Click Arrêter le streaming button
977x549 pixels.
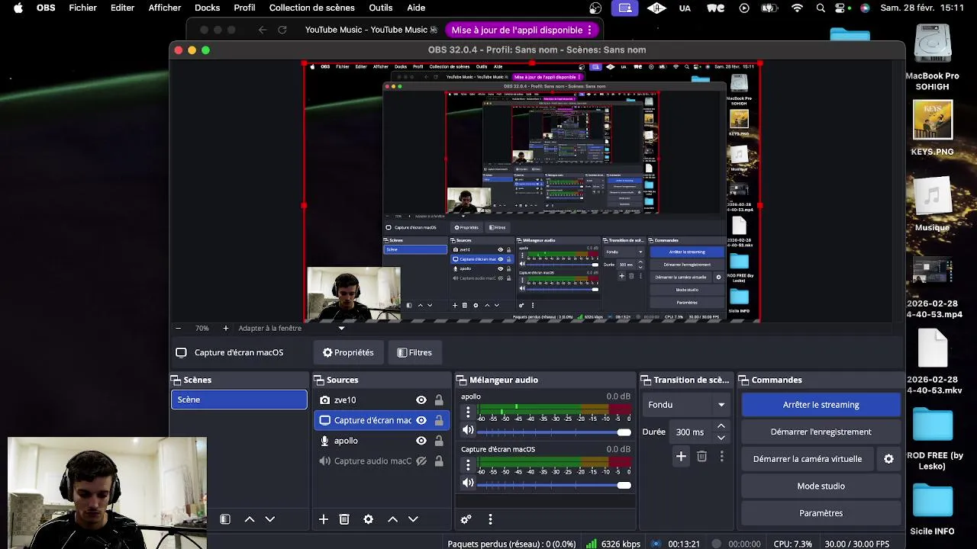(x=821, y=405)
